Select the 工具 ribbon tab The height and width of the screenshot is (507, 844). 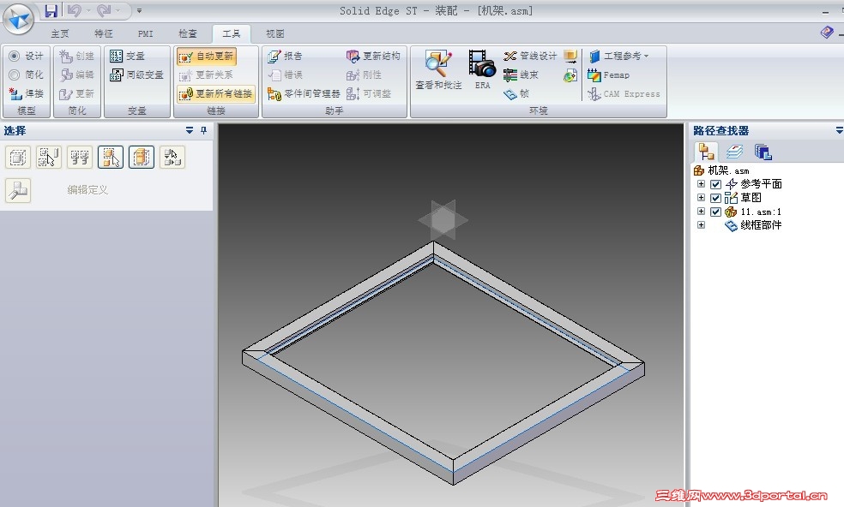[231, 34]
